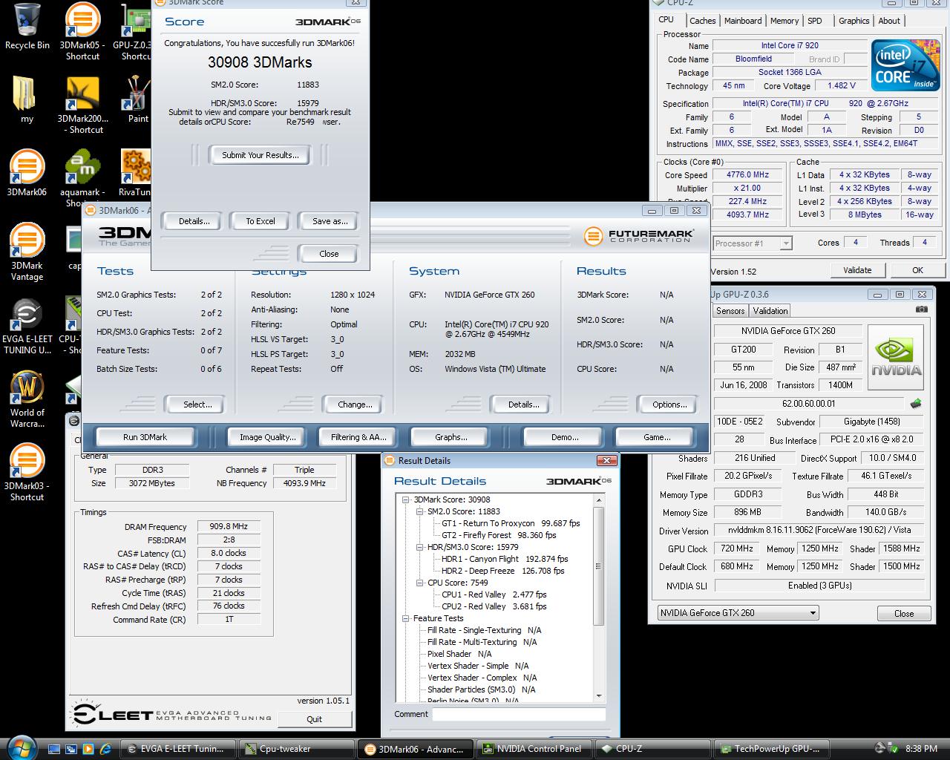Switch to Cpu-tweaker taskbar button
This screenshot has height=760, width=950.
(x=296, y=749)
